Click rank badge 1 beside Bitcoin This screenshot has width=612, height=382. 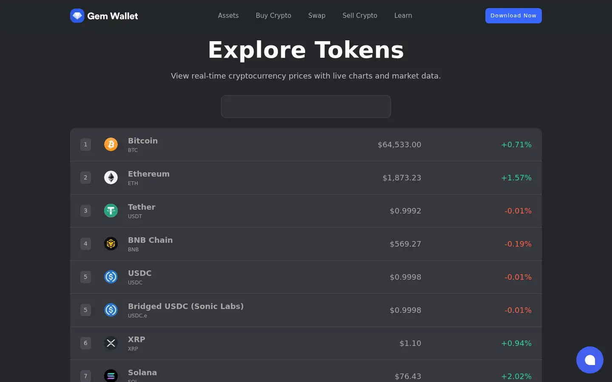pos(85,144)
